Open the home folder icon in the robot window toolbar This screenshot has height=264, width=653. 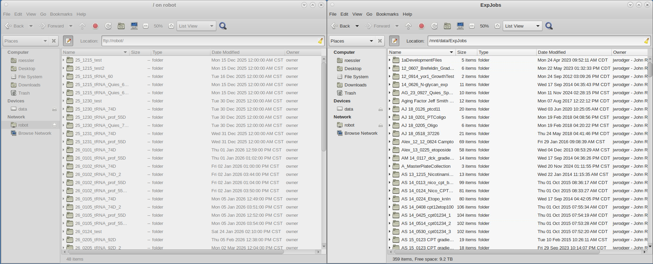pyautogui.click(x=121, y=26)
